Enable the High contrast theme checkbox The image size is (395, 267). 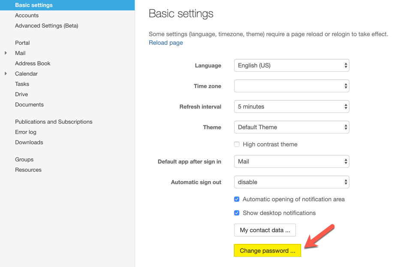(237, 145)
